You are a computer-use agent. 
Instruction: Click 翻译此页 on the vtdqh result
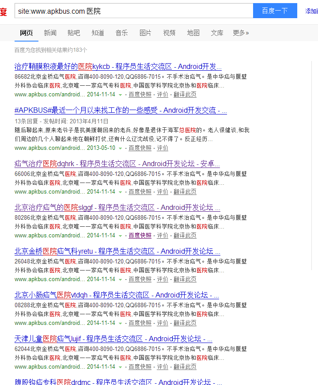185,323
